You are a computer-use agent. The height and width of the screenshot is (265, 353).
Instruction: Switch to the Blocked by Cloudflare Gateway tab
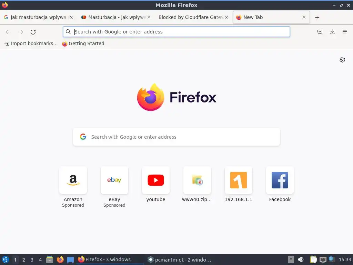(x=194, y=17)
